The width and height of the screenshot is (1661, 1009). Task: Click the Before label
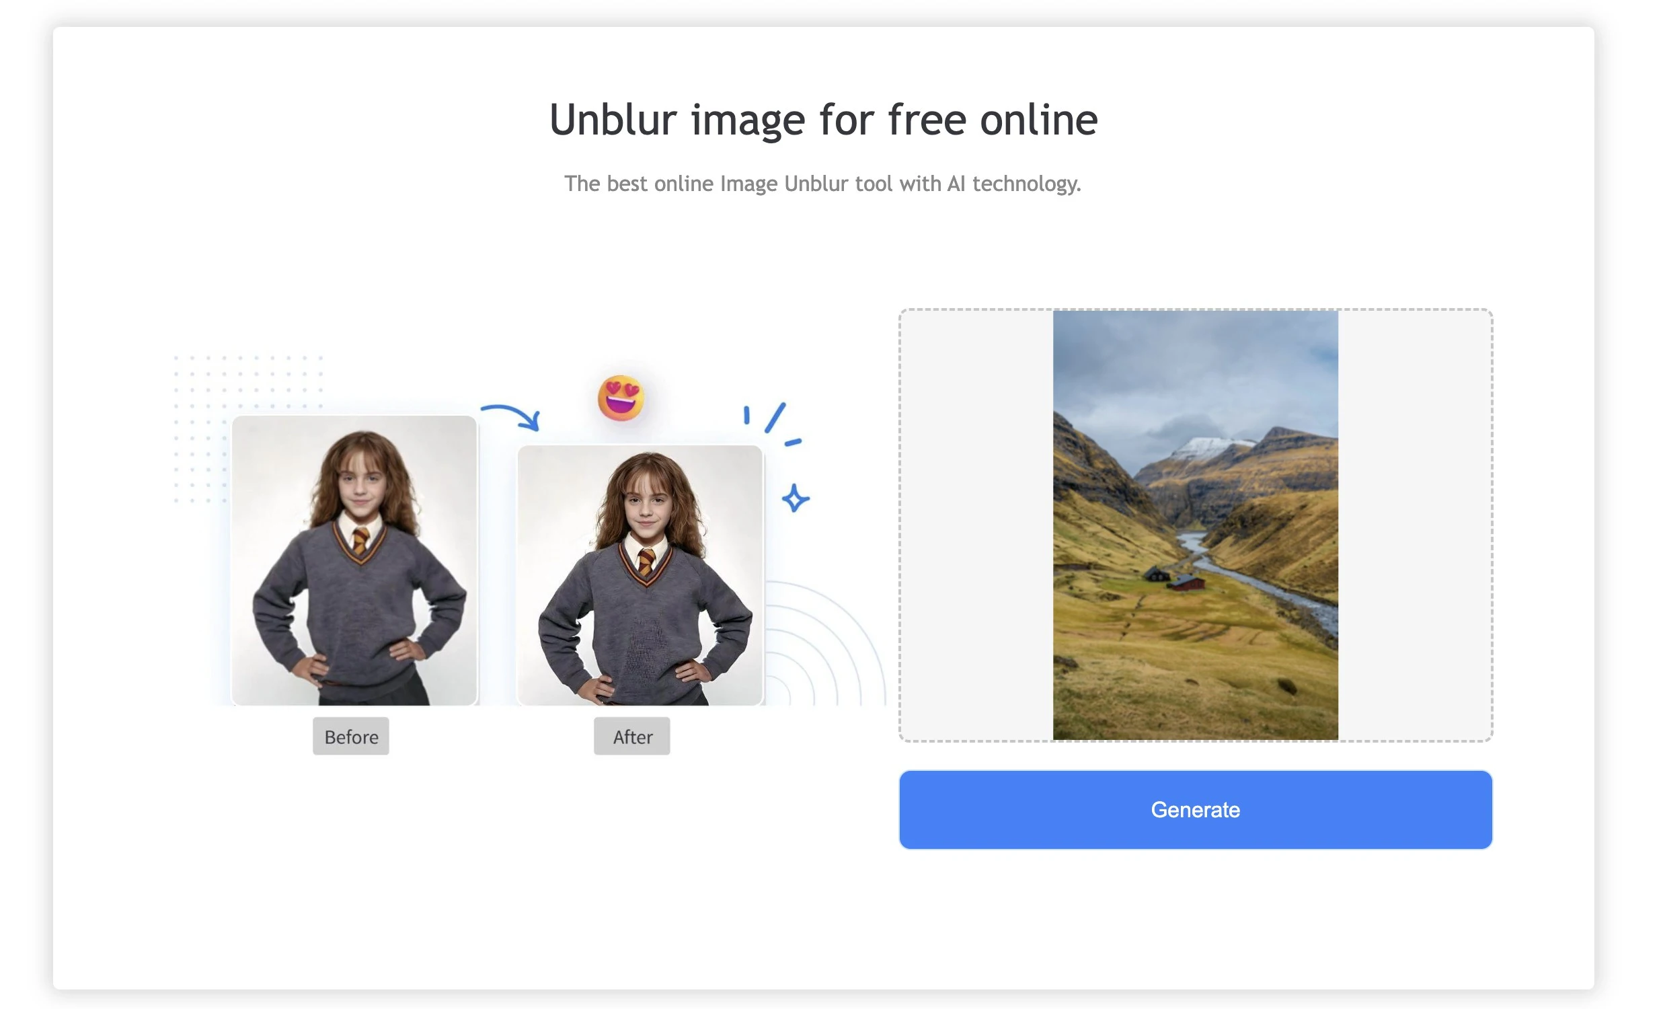point(351,737)
